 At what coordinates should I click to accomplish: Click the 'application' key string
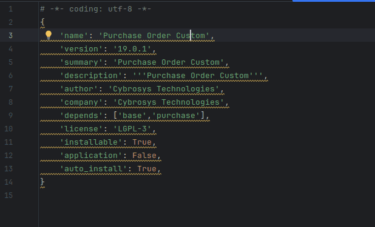[x=91, y=156]
